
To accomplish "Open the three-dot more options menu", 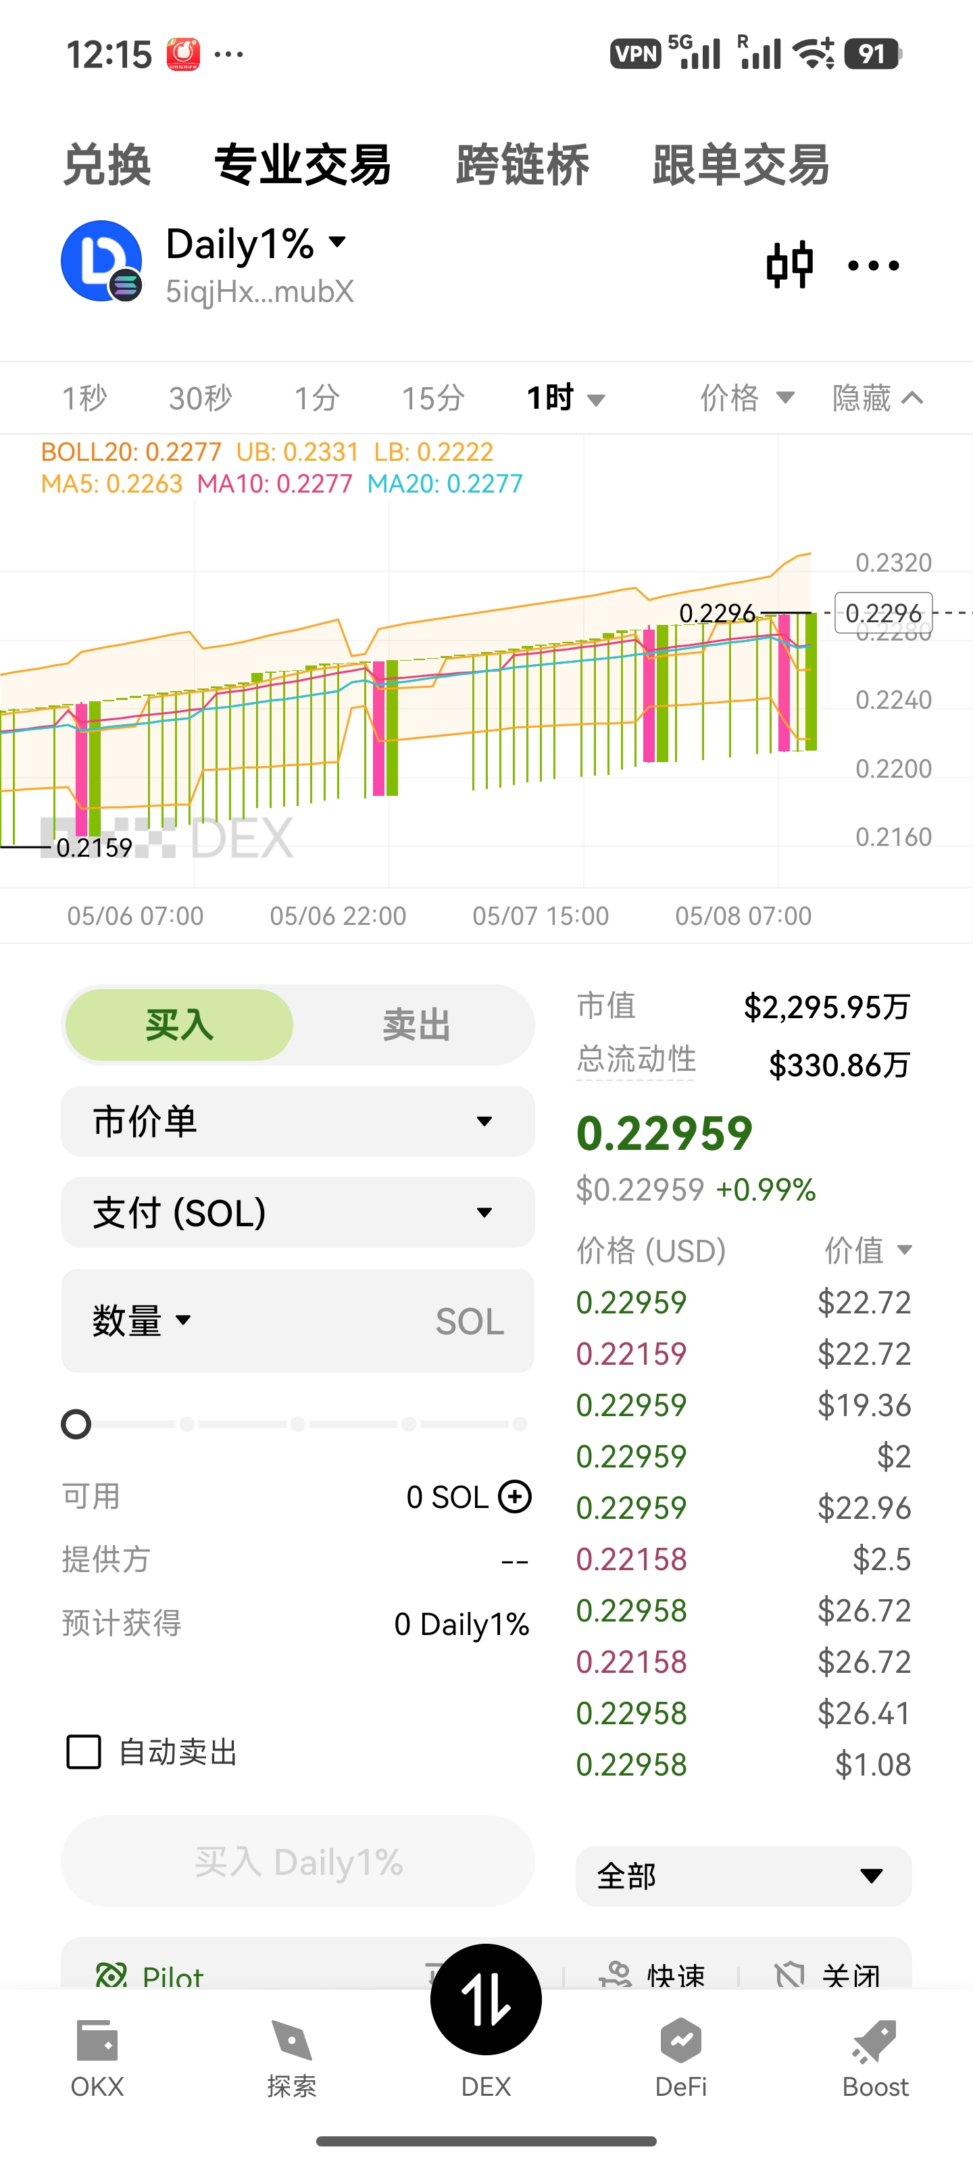I will [x=873, y=266].
